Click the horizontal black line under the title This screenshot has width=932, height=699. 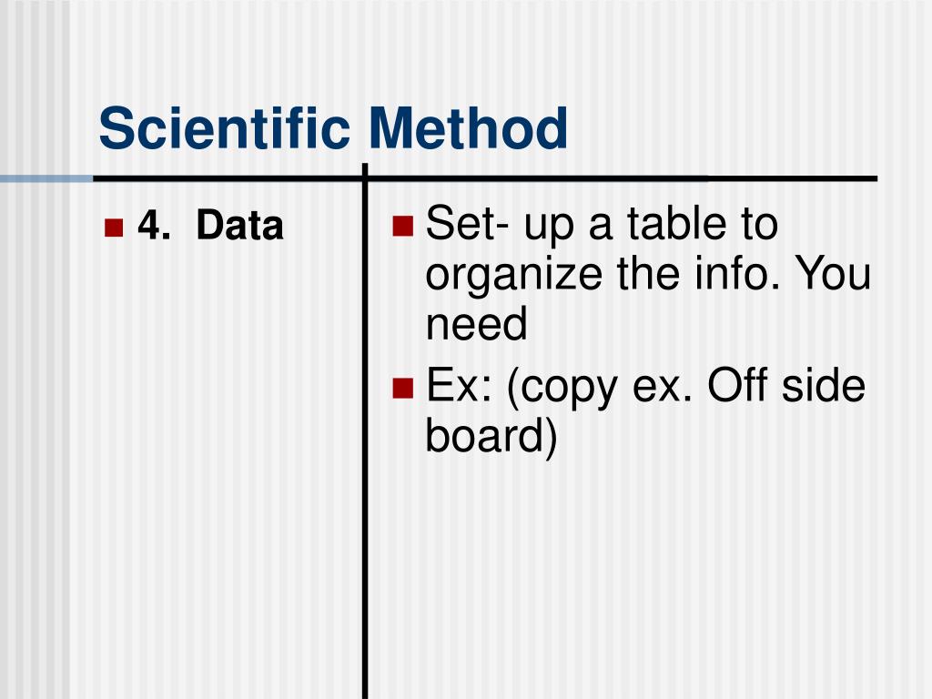pyautogui.click(x=485, y=178)
